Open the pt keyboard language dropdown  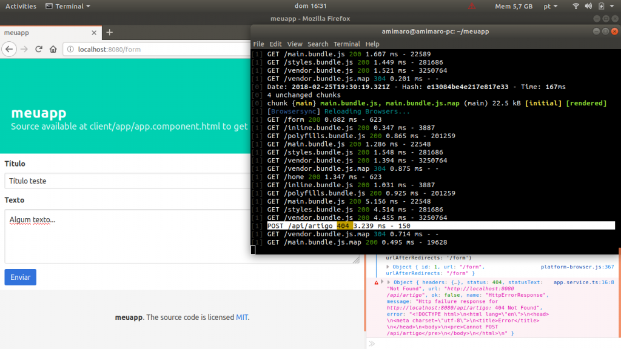pos(550,6)
